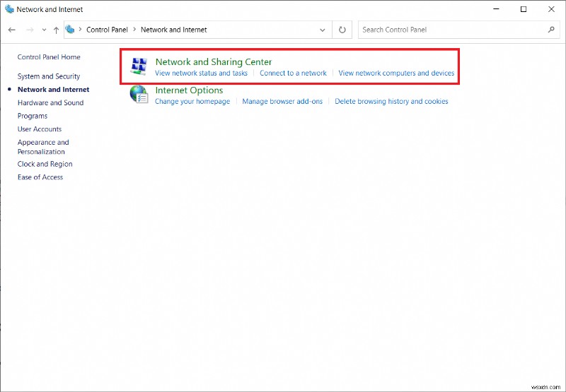Click the Forward arrow navigation button

click(30, 30)
